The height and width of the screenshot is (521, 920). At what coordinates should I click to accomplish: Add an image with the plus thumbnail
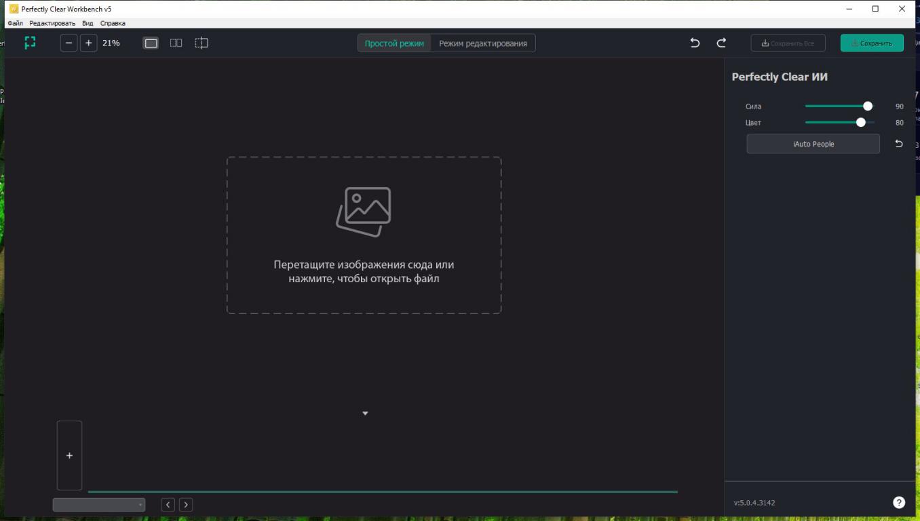point(69,455)
